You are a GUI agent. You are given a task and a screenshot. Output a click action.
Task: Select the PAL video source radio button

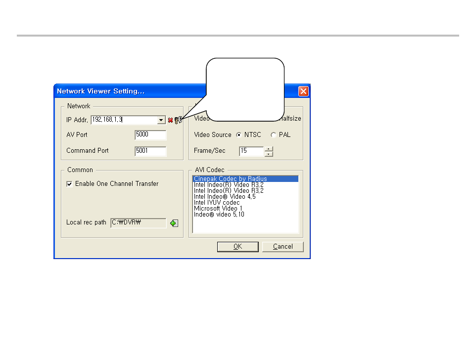point(273,135)
